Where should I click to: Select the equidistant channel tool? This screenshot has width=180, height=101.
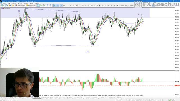(x=76, y=6)
